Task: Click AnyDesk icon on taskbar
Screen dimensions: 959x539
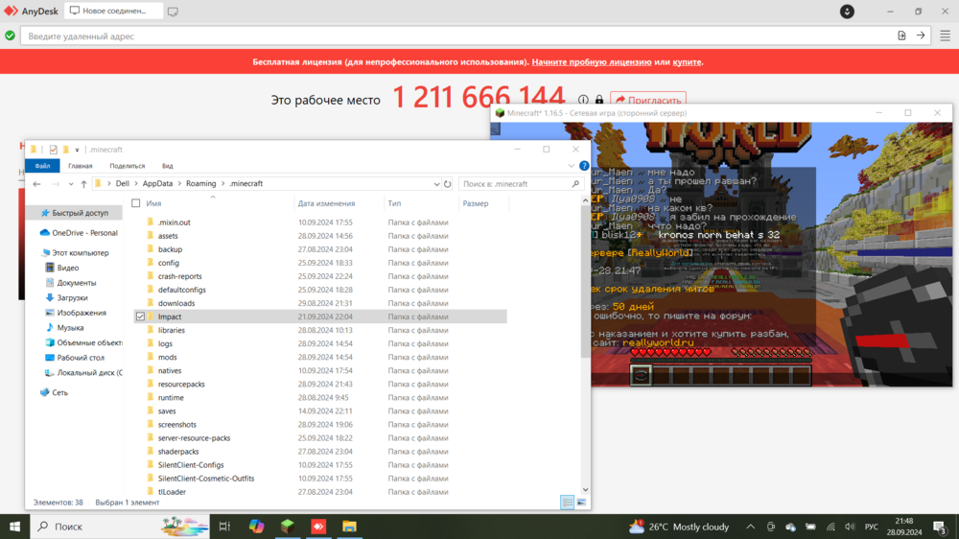Action: point(318,527)
